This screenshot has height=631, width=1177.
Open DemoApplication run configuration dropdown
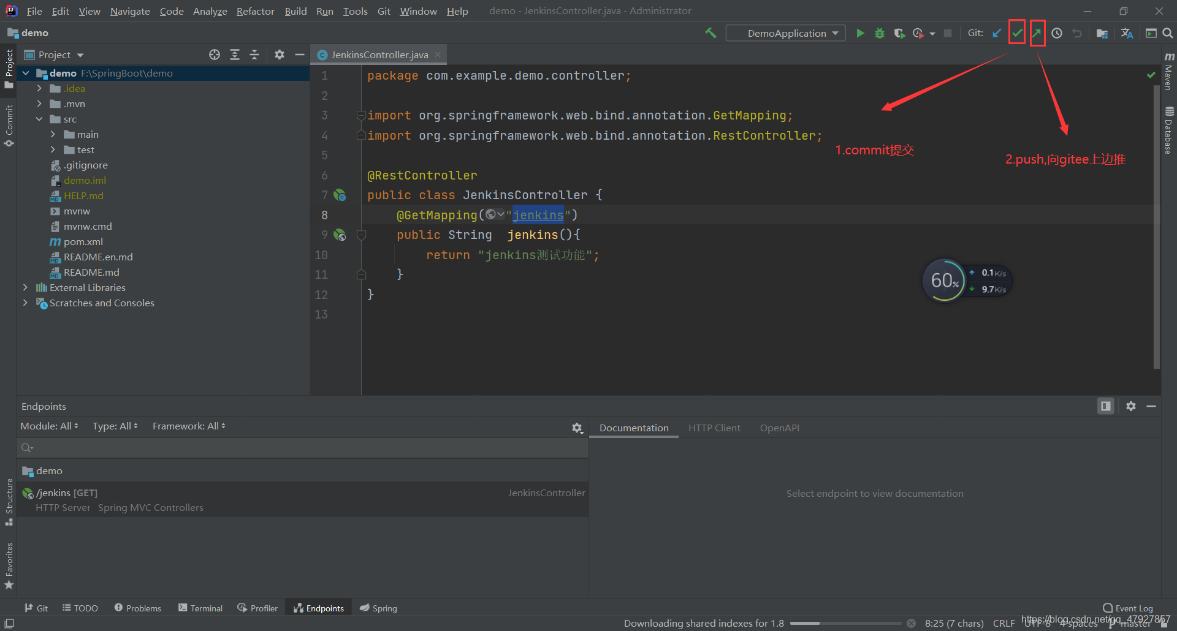pyautogui.click(x=786, y=33)
